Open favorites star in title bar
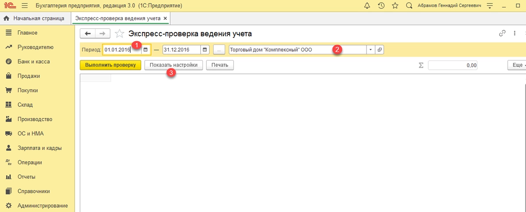526x212 pixels. [x=395, y=6]
